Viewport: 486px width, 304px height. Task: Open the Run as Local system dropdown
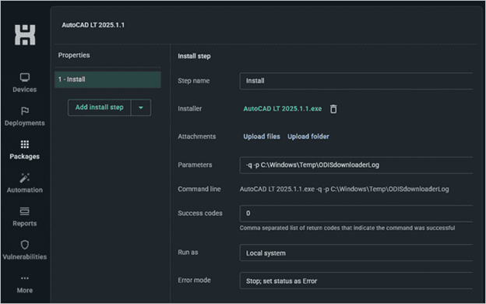[356, 253]
